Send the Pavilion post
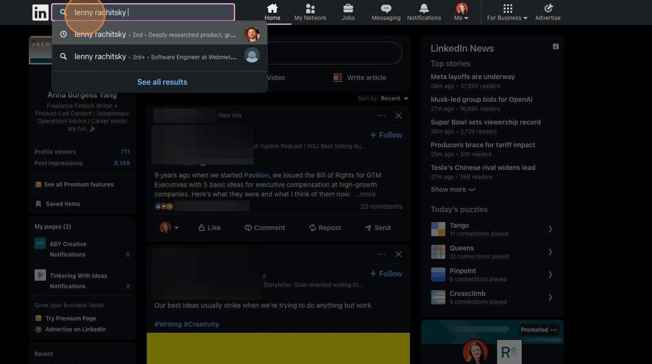Screen dimensions: 652x364 [378, 228]
